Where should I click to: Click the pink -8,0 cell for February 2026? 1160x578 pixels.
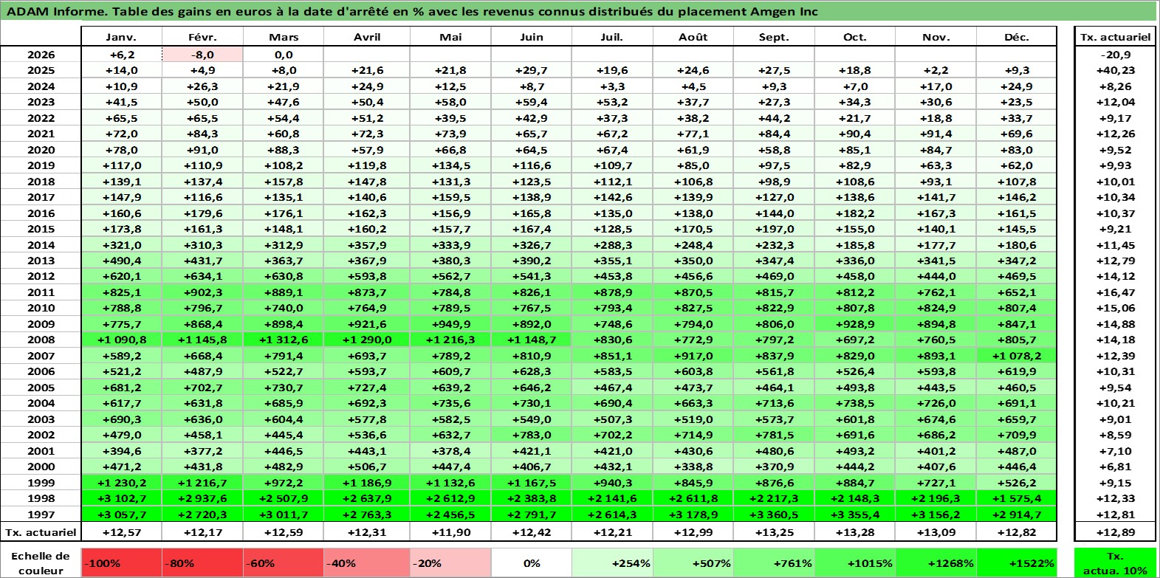(202, 55)
